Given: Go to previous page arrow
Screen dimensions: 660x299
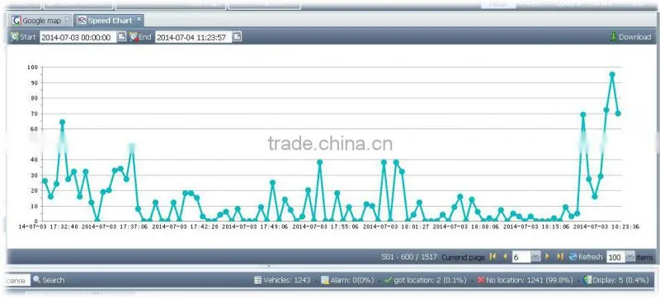Looking at the screenshot, I should [x=505, y=256].
